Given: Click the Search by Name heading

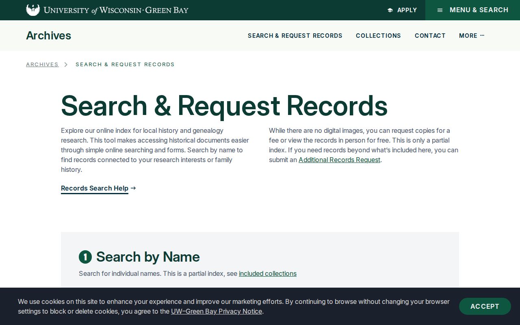Looking at the screenshot, I should (x=148, y=257).
